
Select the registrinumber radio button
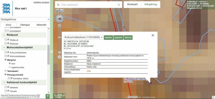tap(10, 67)
